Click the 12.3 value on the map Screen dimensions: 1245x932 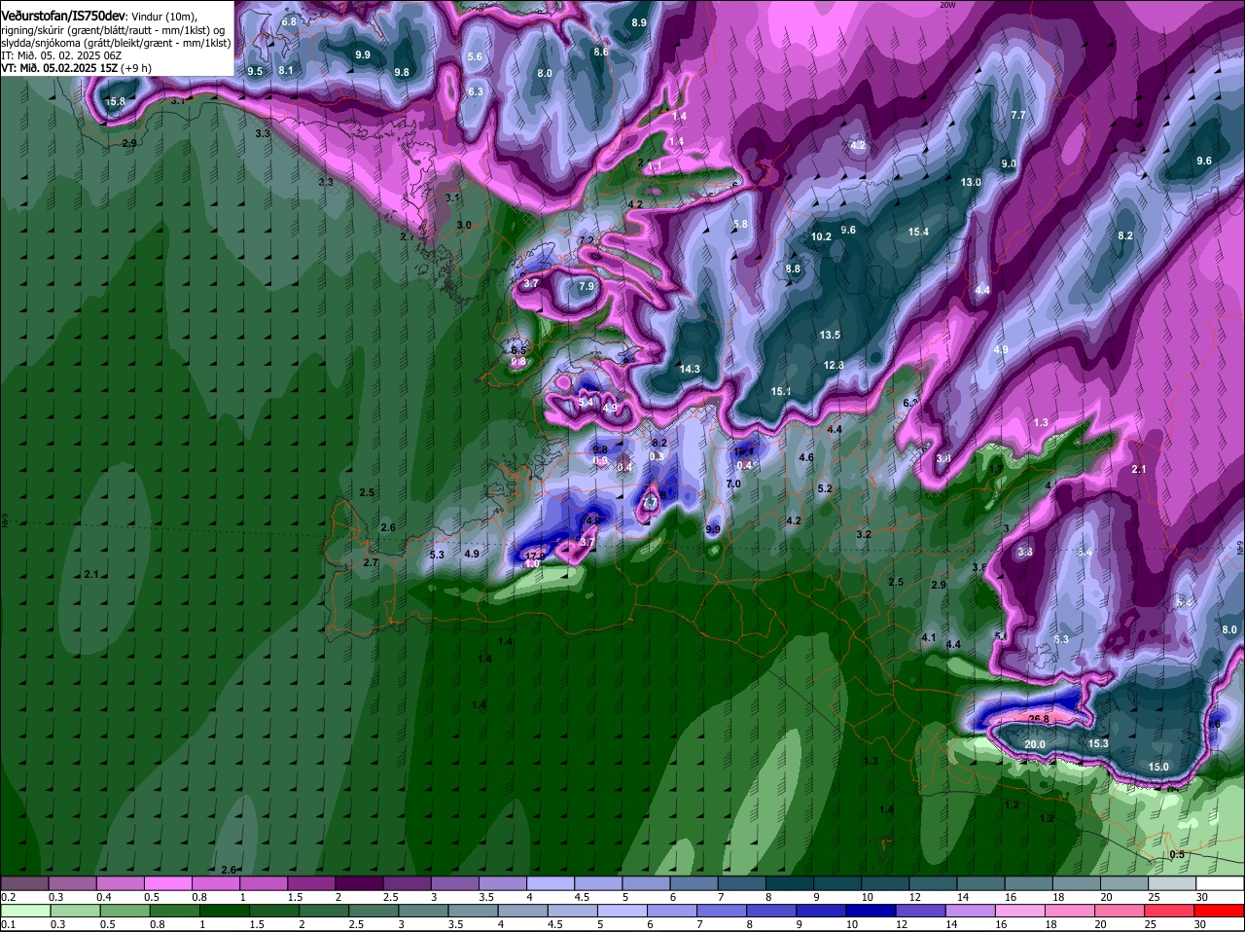(834, 365)
